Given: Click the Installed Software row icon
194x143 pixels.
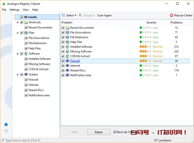Looking at the screenshot, I should click(67, 47).
